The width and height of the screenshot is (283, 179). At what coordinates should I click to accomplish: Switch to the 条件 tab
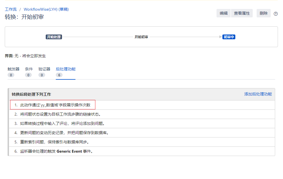click(x=29, y=69)
